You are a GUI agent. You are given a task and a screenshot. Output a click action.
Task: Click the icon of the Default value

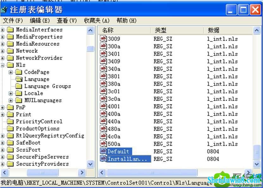pyautogui.click(x=103, y=151)
